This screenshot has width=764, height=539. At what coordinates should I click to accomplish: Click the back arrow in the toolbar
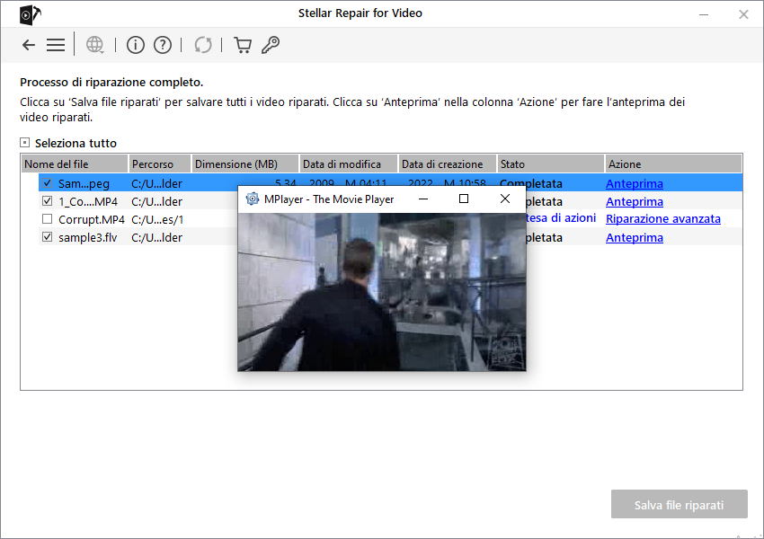(x=29, y=45)
